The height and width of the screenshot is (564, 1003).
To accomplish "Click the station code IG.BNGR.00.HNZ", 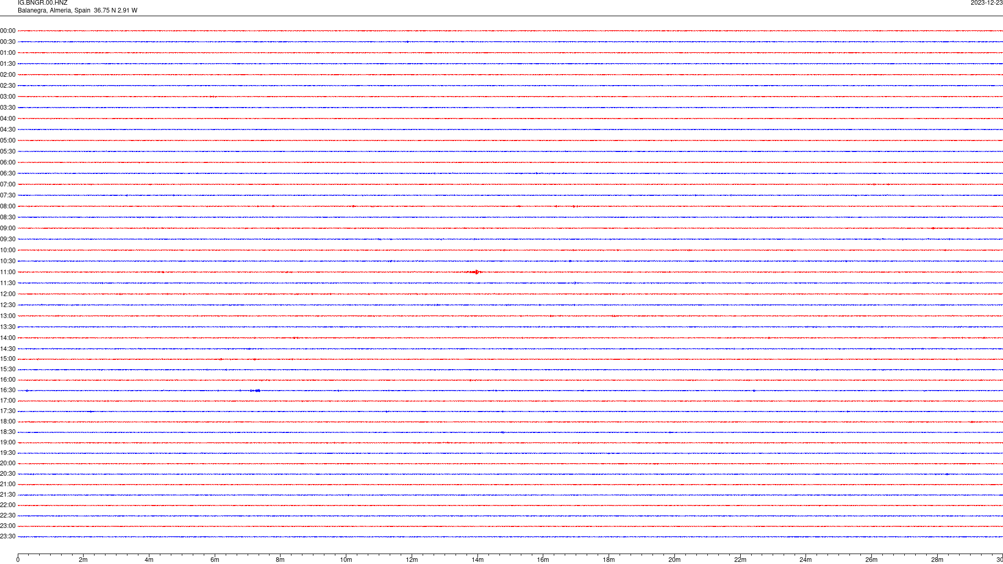I will [x=42, y=3].
